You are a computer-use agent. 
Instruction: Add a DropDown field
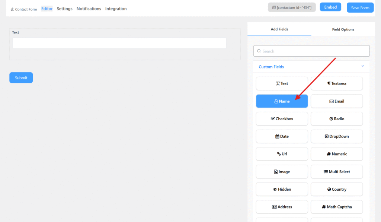(x=336, y=136)
